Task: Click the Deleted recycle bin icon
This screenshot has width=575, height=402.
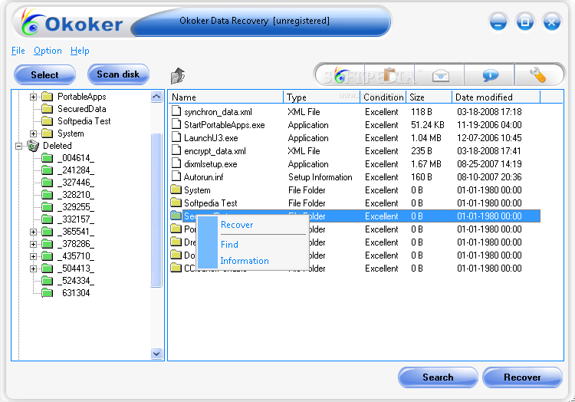Action: [x=33, y=146]
